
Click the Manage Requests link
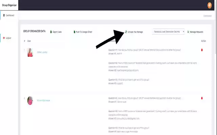[x=195, y=32]
